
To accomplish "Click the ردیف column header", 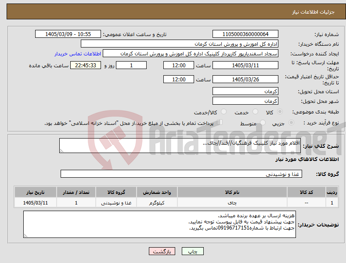I will click(x=332, y=192).
